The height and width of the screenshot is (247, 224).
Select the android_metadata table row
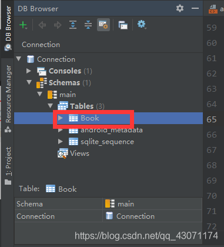108,130
